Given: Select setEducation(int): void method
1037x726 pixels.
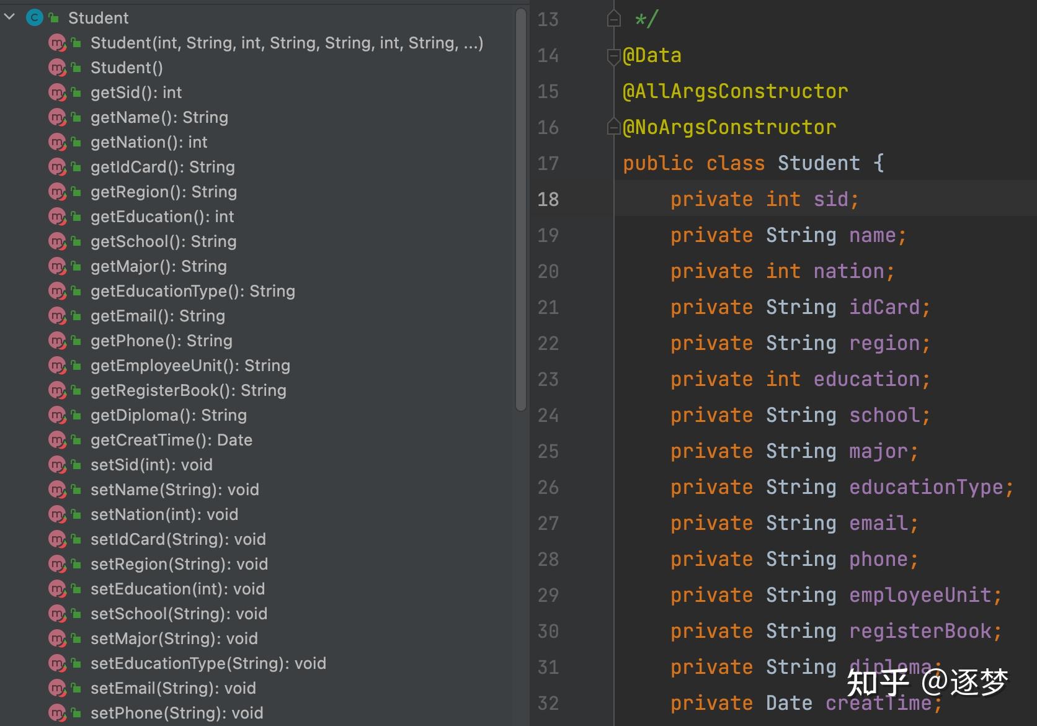Looking at the screenshot, I should [x=177, y=589].
